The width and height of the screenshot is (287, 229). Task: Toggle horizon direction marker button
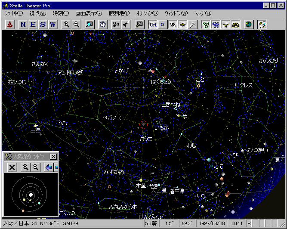point(225,25)
